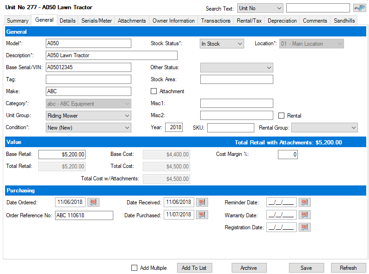
Task: Open the Condition dropdown
Action: click(89, 127)
